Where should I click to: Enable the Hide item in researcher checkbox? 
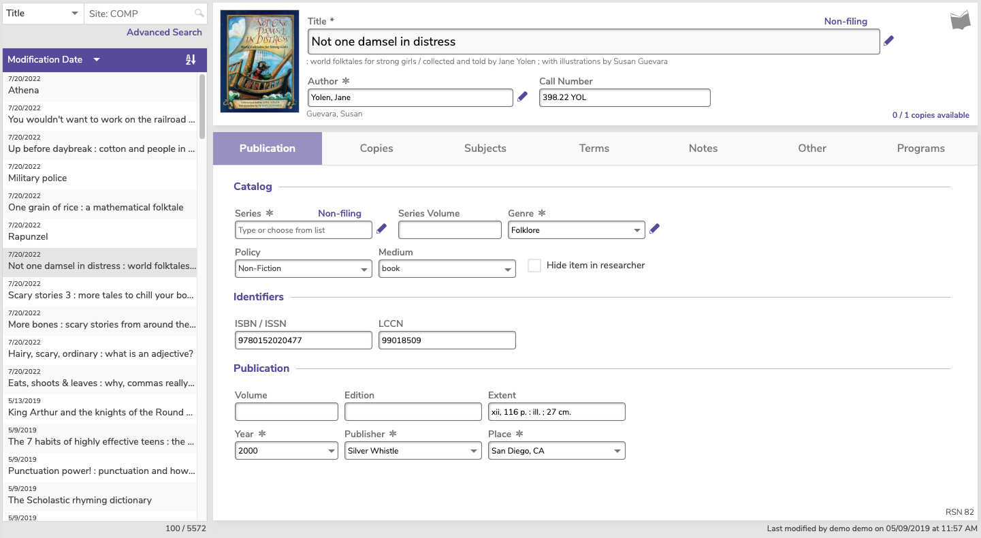tap(534, 266)
